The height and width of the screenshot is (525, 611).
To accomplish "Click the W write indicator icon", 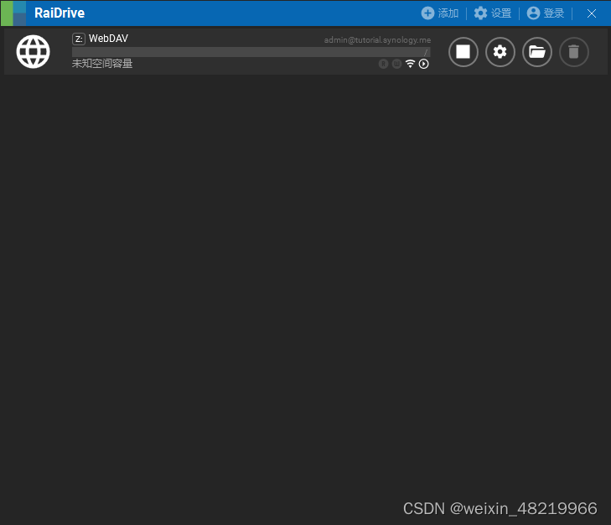I will coord(396,64).
